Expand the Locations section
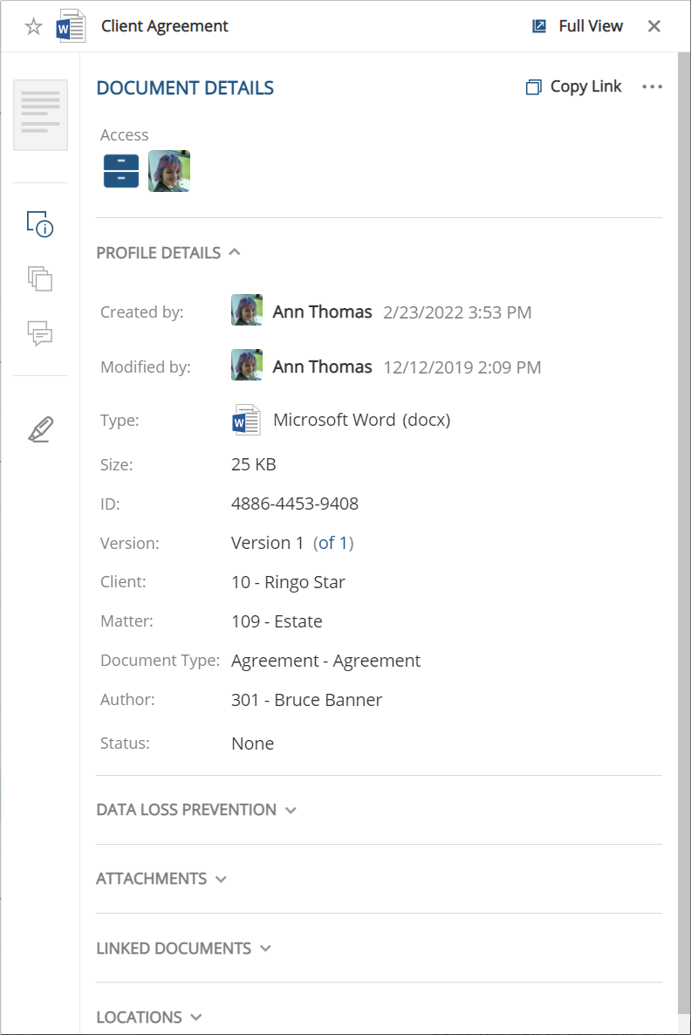Screen dimensions: 691x1035 click(199, 1017)
